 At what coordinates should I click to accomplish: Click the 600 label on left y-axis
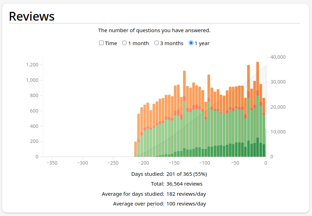pyautogui.click(x=34, y=111)
